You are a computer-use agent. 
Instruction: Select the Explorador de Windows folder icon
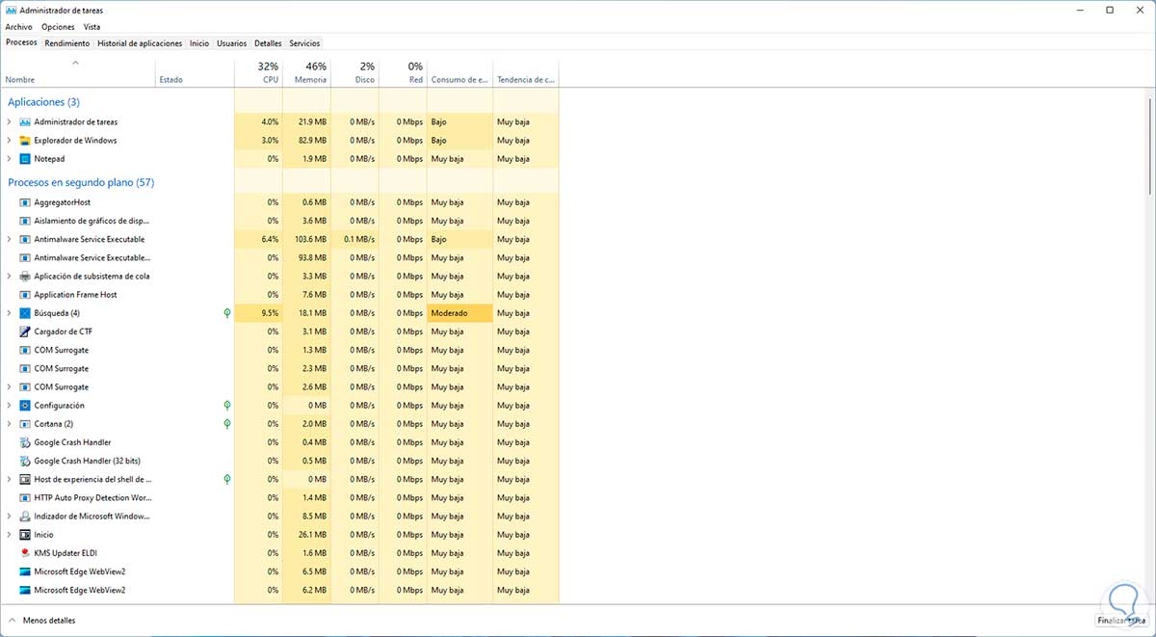tap(25, 141)
